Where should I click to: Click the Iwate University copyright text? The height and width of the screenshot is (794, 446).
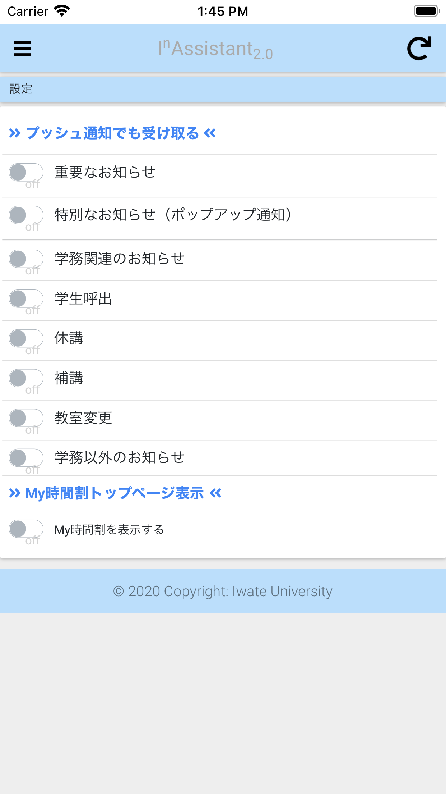(x=223, y=591)
